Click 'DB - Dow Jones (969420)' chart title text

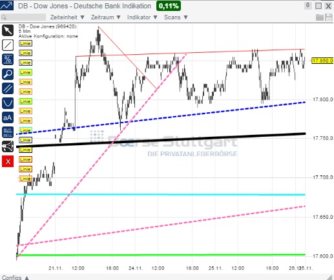[x=47, y=26]
